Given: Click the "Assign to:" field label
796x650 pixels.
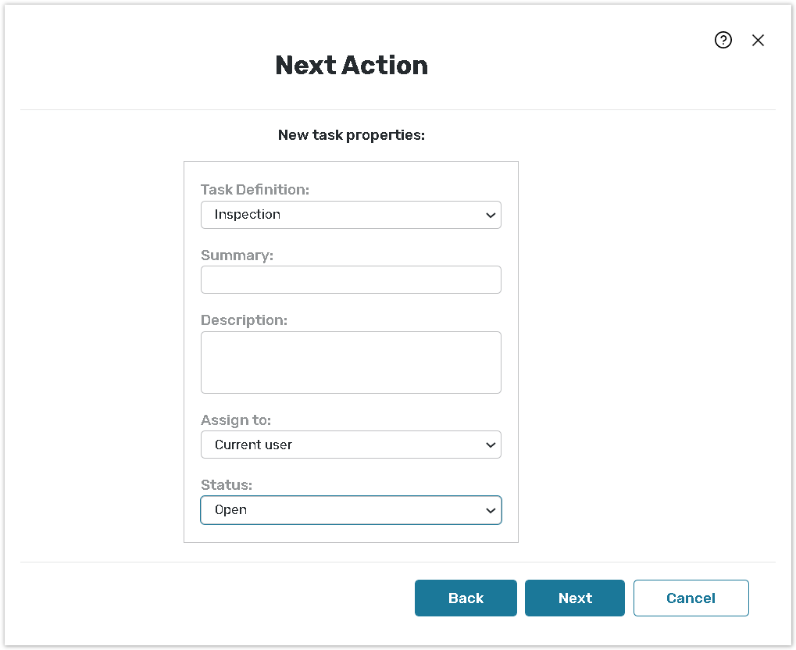Looking at the screenshot, I should 236,420.
